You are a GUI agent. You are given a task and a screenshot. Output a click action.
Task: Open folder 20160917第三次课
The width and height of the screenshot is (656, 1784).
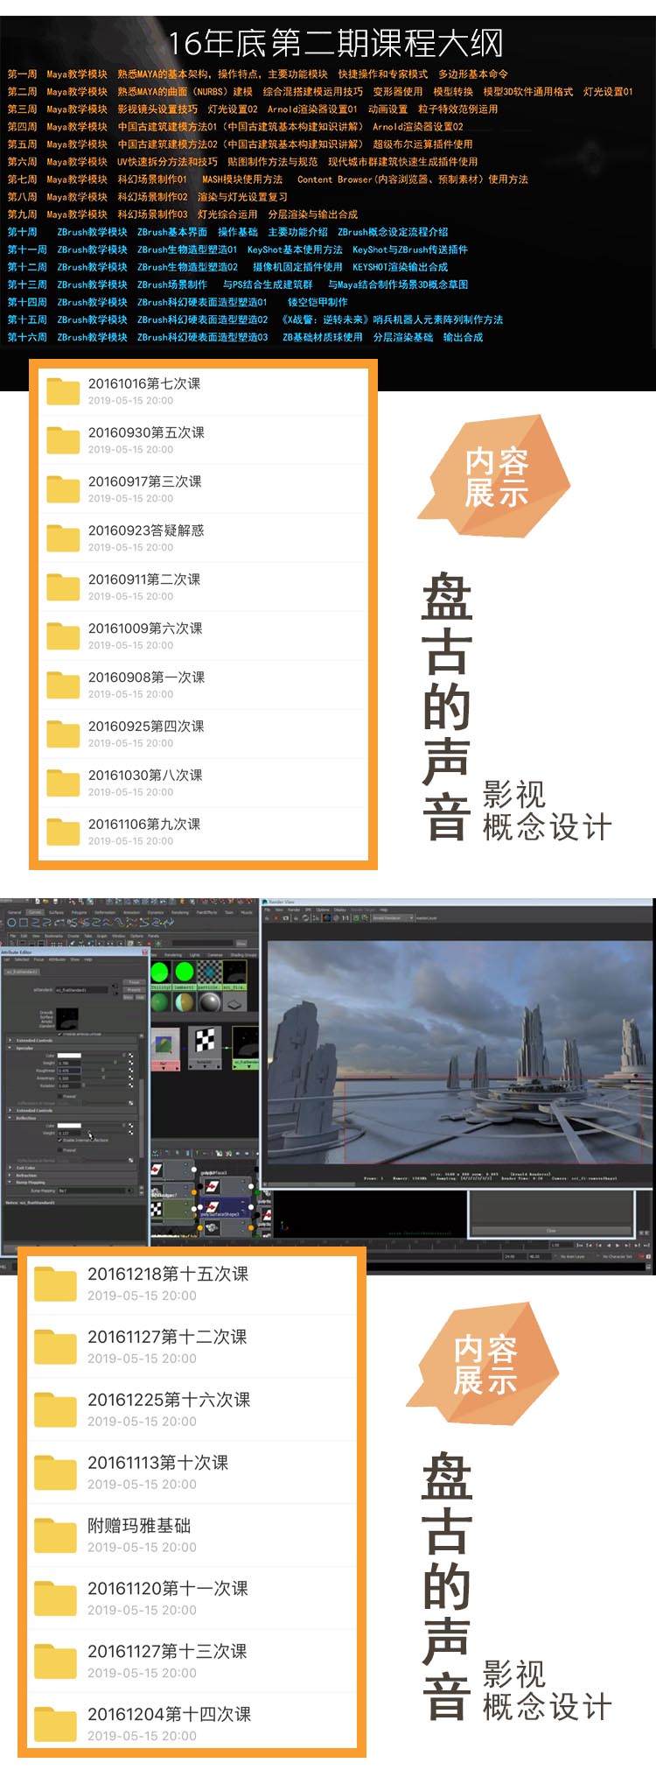pos(203,489)
